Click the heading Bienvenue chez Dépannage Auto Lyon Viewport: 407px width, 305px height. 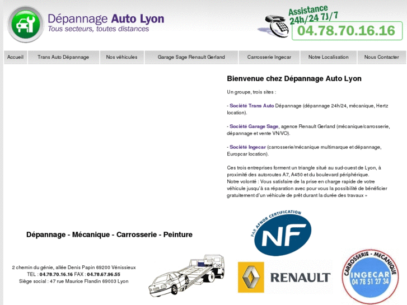pos(294,79)
